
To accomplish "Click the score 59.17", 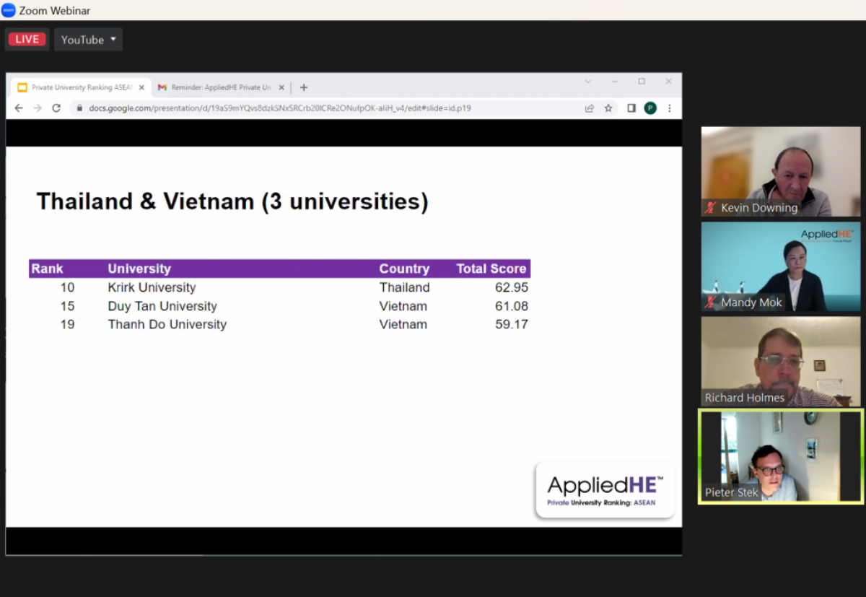I will [x=512, y=324].
